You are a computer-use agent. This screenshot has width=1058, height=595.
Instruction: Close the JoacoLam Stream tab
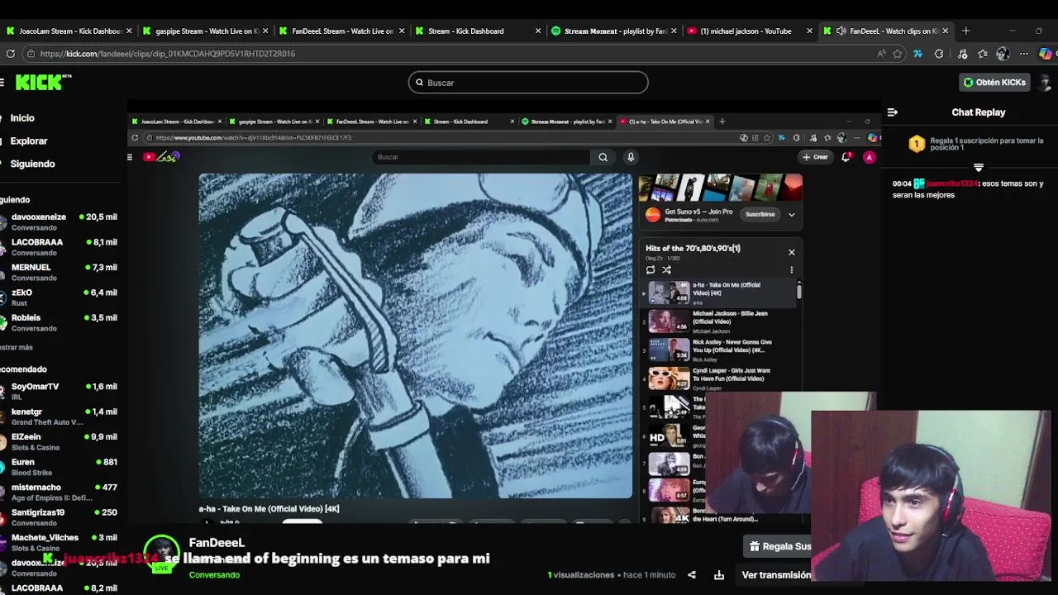coord(129,31)
